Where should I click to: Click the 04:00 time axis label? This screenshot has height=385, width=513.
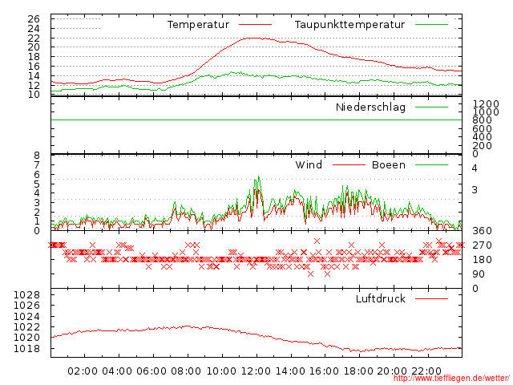[117, 371]
